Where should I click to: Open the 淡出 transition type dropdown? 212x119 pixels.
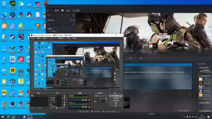(101, 96)
